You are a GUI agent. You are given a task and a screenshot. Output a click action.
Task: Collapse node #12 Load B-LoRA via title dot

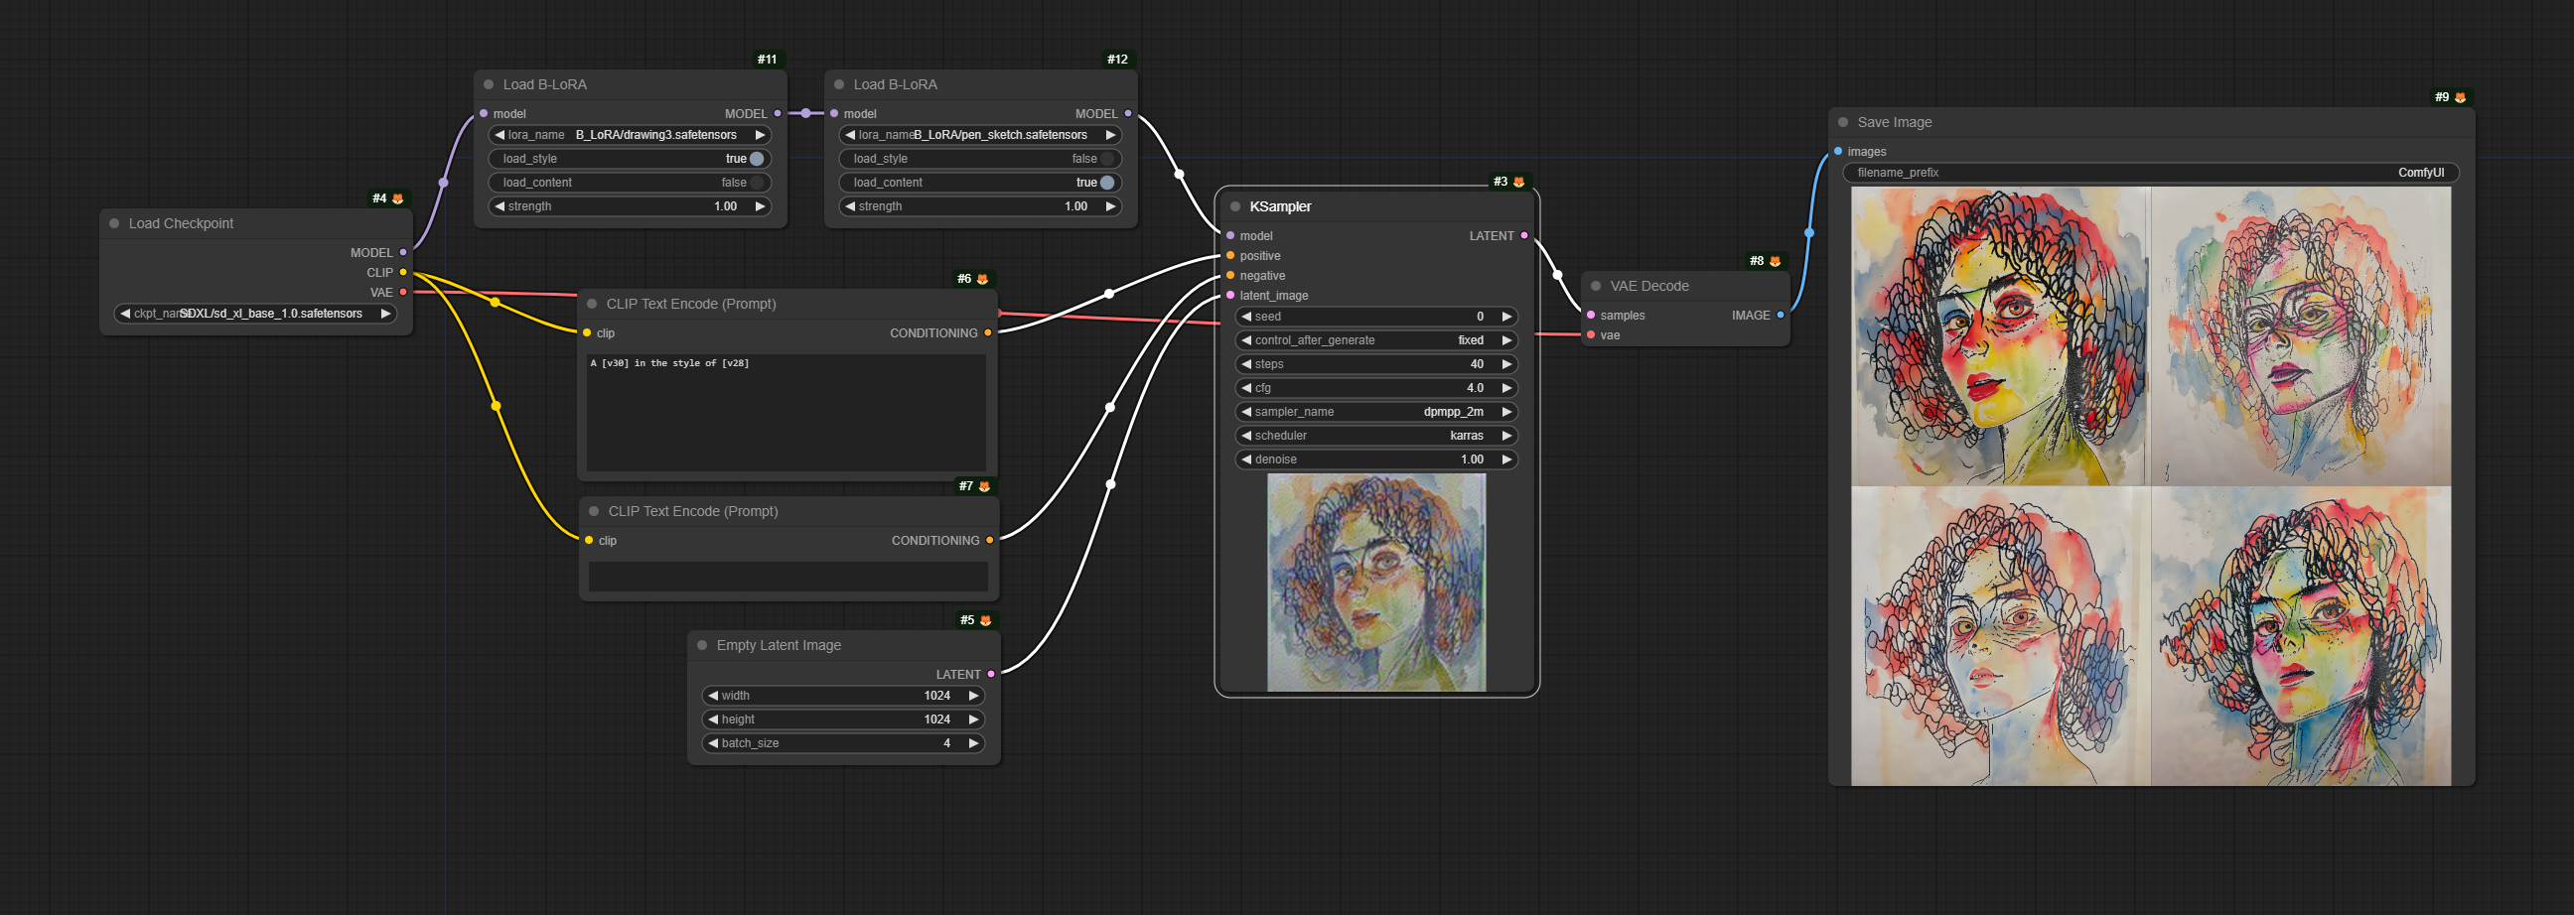[x=839, y=85]
